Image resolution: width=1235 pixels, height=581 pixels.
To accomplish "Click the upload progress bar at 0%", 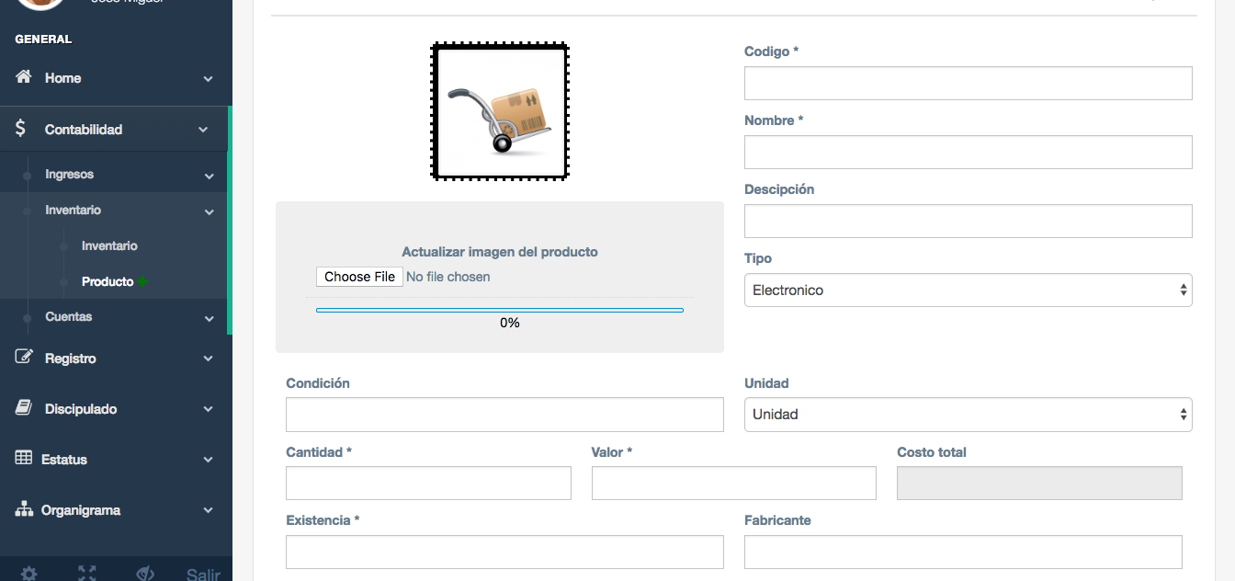I will point(500,311).
